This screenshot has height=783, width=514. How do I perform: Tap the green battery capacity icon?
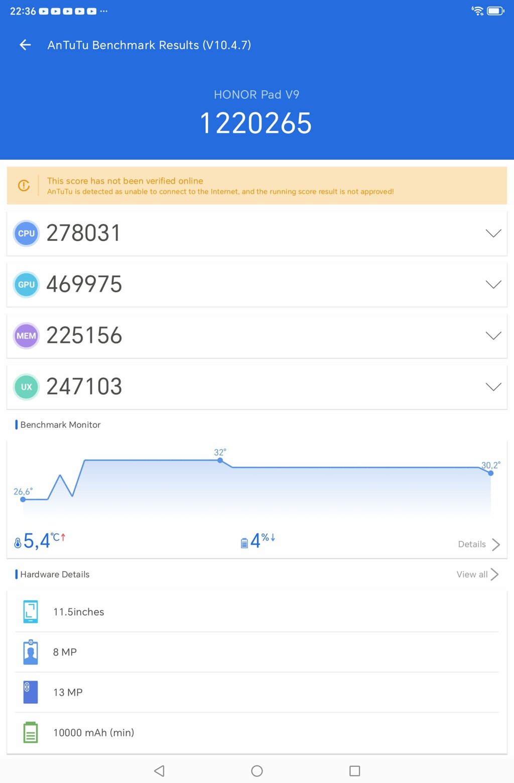(x=31, y=732)
